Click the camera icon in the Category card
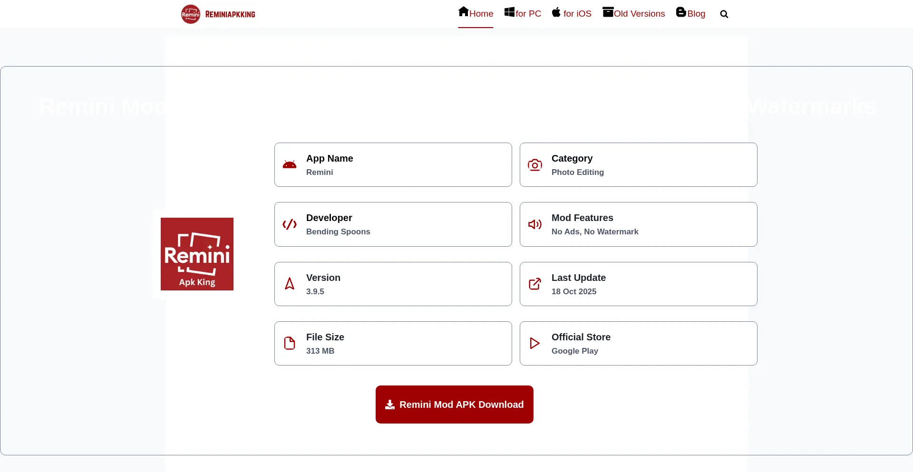 click(535, 165)
